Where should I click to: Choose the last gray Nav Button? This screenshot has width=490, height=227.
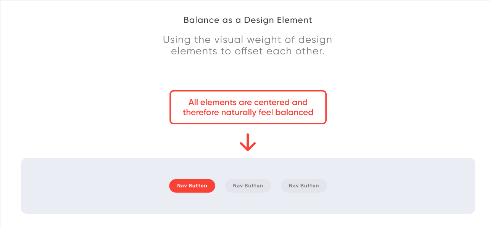click(x=304, y=186)
